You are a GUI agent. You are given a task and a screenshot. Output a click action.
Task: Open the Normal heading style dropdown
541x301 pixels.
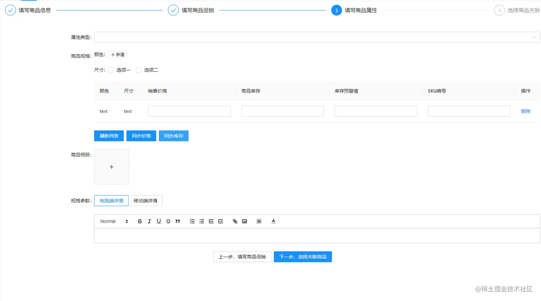coord(114,221)
